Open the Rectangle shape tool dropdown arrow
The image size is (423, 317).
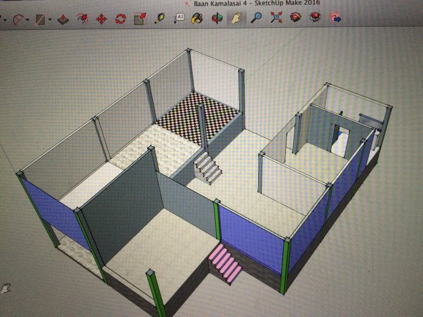click(x=51, y=21)
